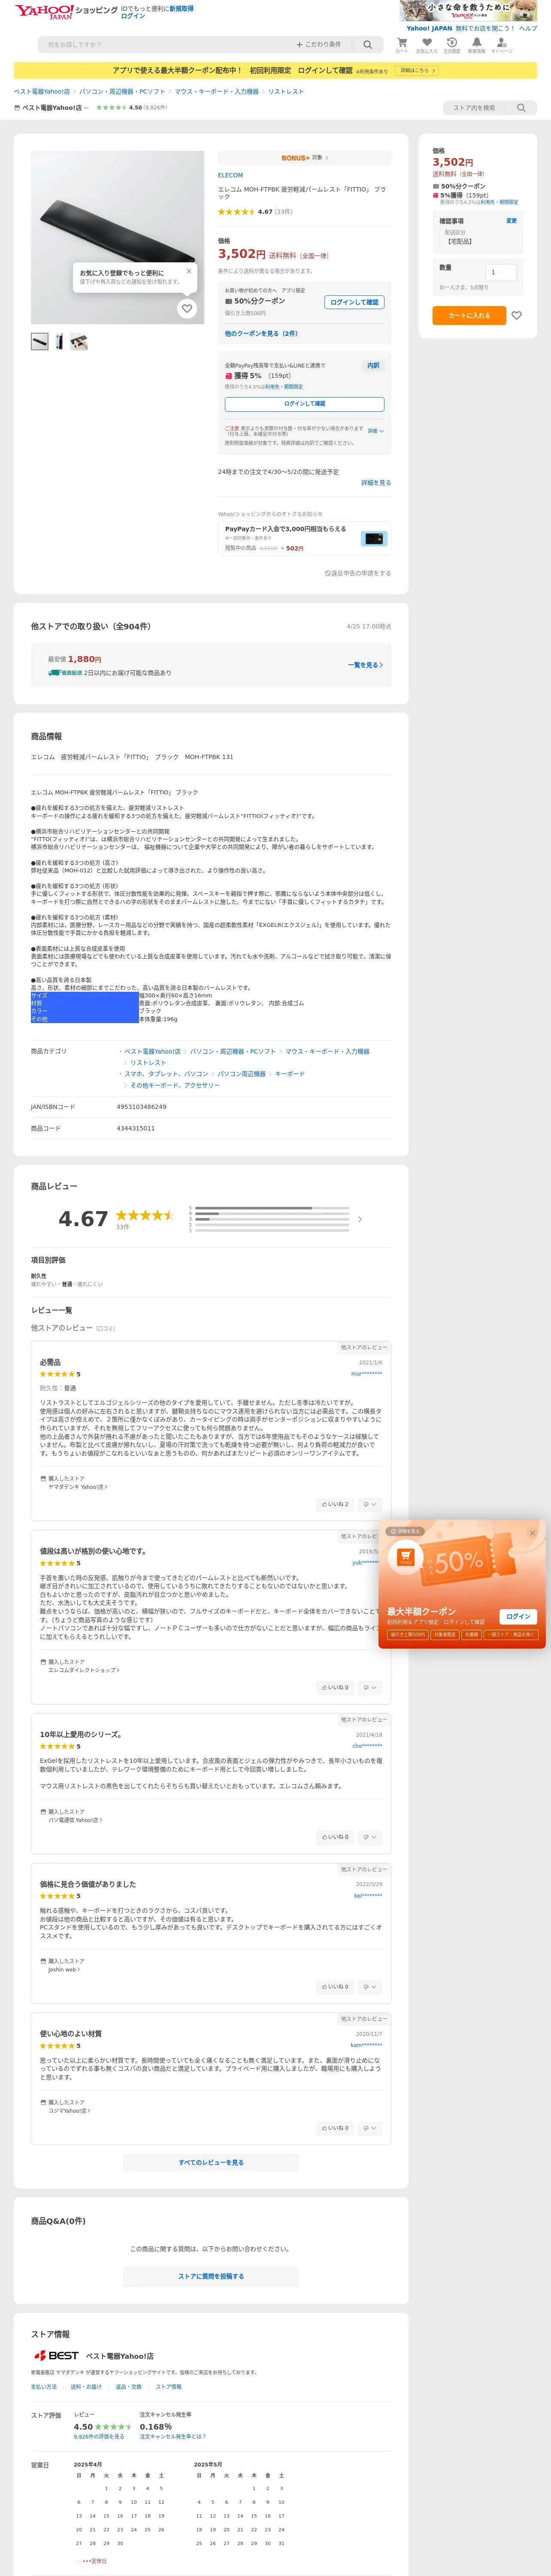Click the リストレスト breadcrumb

point(286,92)
